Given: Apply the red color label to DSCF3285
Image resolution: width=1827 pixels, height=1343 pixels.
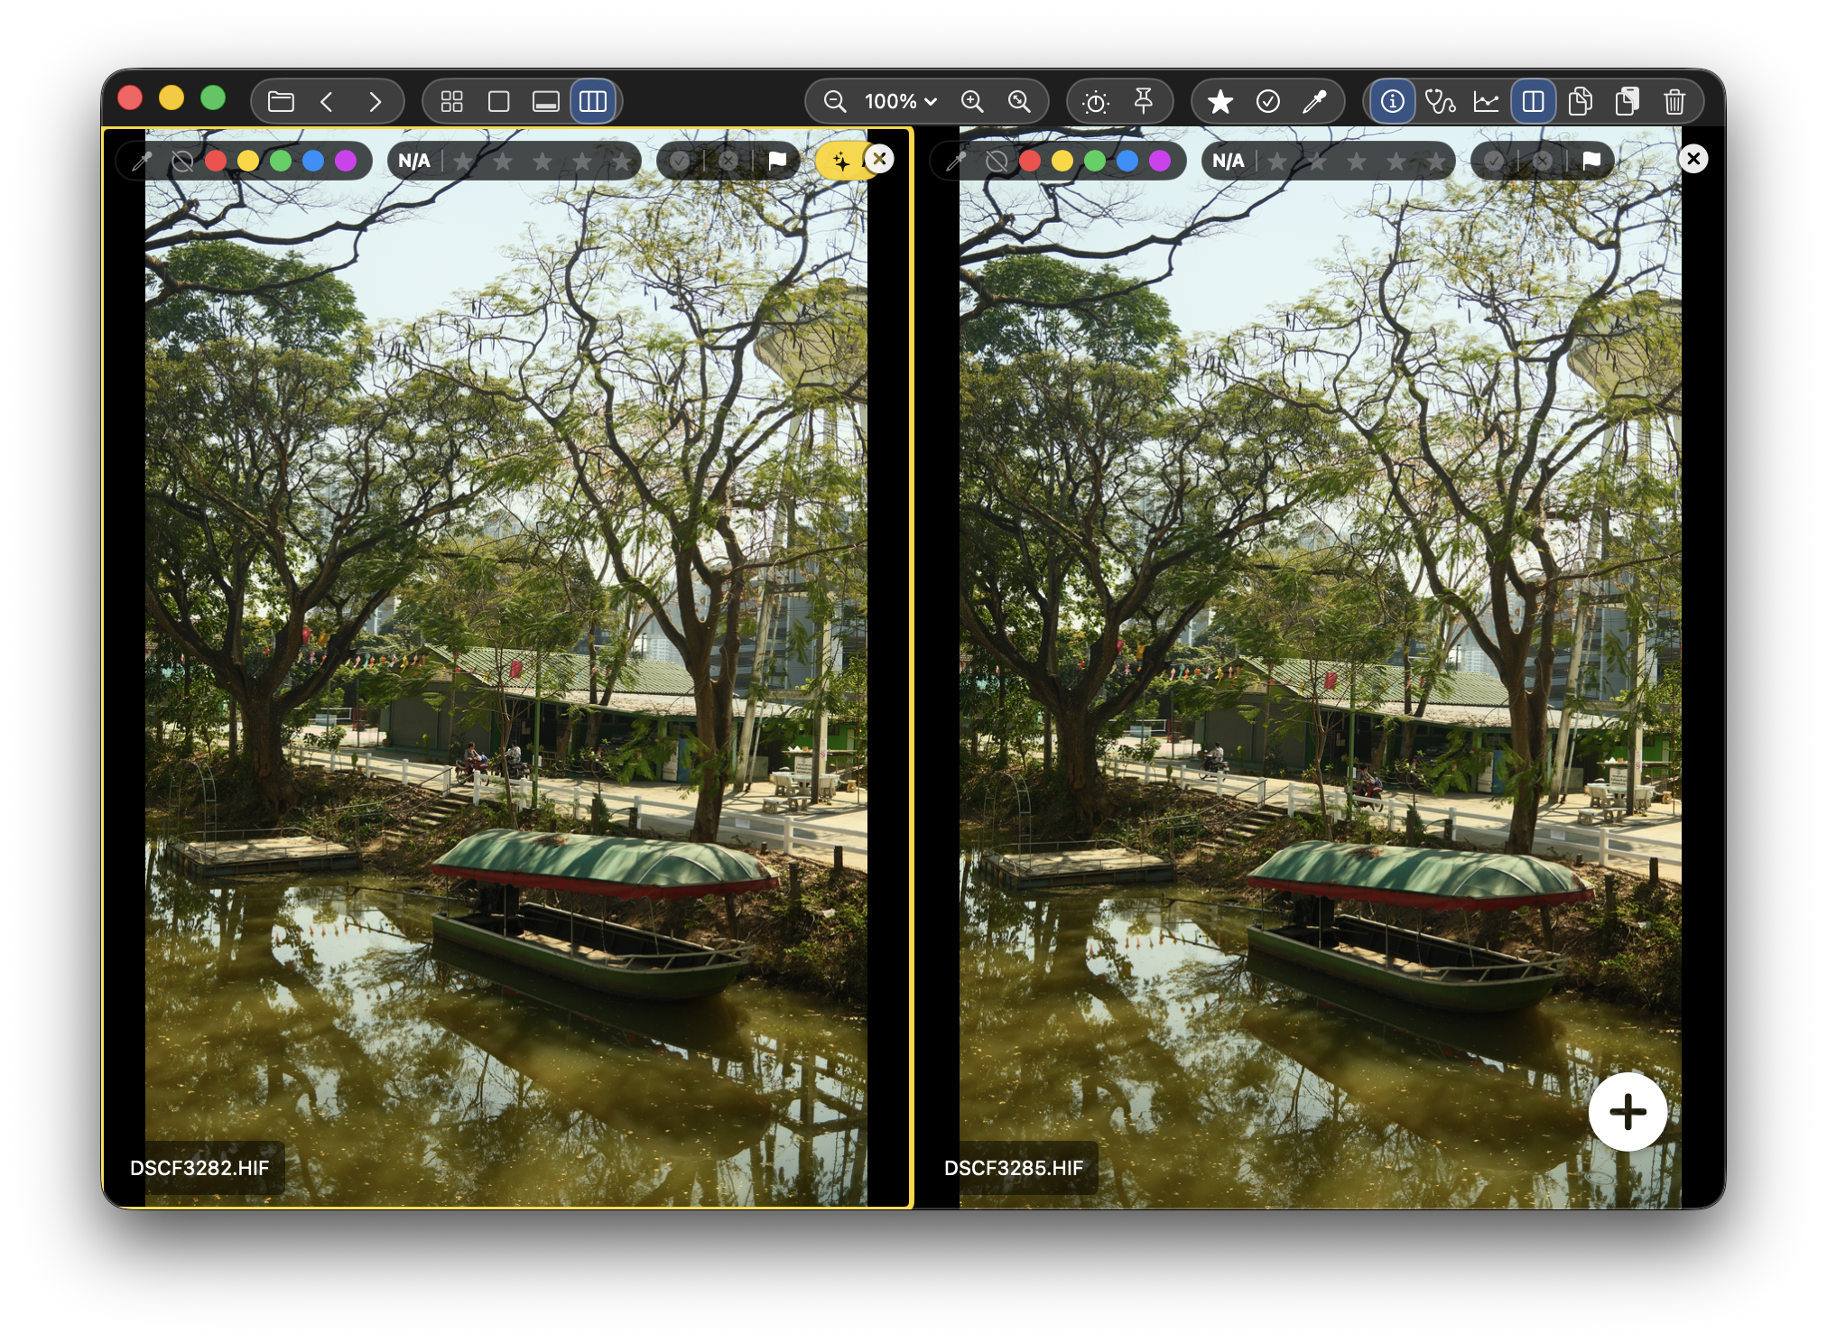Looking at the screenshot, I should 1032,161.
